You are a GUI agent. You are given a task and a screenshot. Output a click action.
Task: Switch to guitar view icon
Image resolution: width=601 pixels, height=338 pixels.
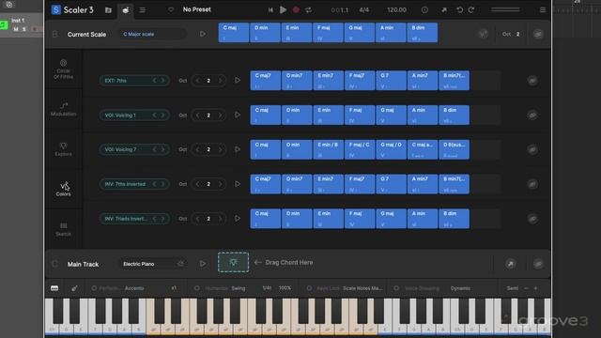pyautogui.click(x=74, y=288)
